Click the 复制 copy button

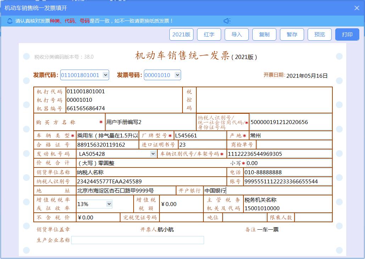tap(264, 34)
